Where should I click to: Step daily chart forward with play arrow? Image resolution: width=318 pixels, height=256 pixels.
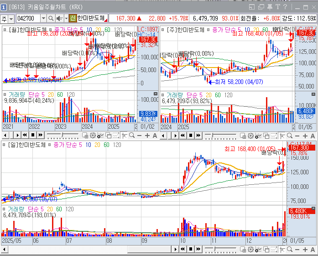pos(176,249)
